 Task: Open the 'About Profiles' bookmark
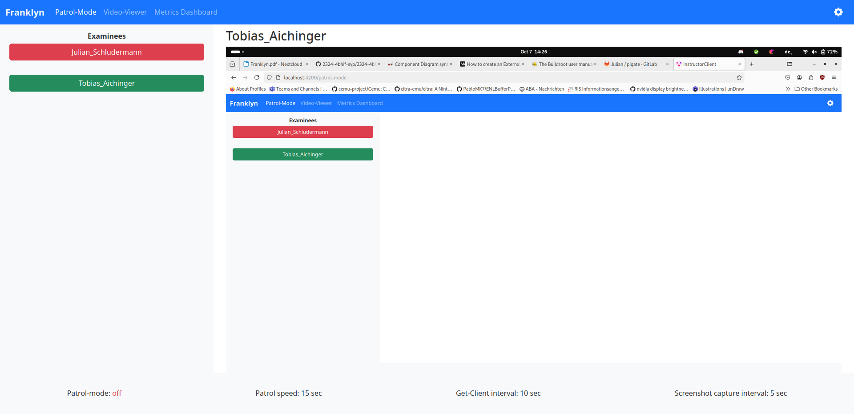click(248, 89)
